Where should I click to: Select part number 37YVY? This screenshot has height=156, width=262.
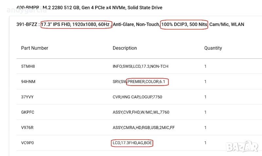click(x=28, y=97)
